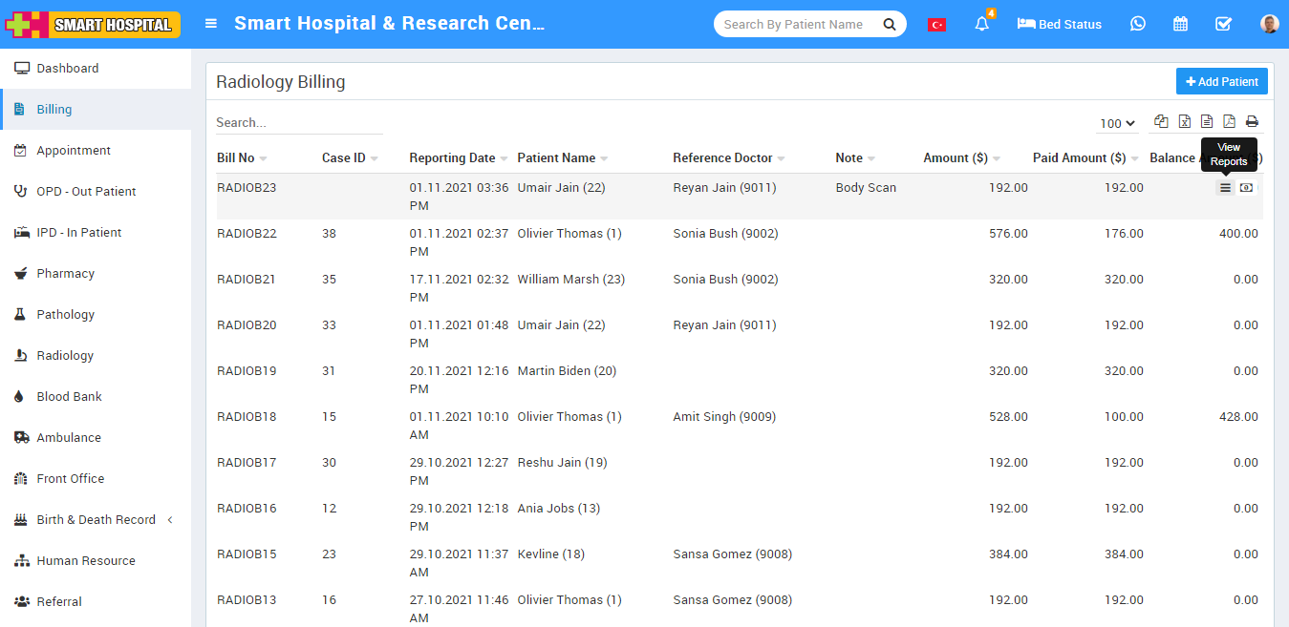1289x627 pixels.
Task: Open the WhatsApp chat icon
Action: pyautogui.click(x=1137, y=24)
